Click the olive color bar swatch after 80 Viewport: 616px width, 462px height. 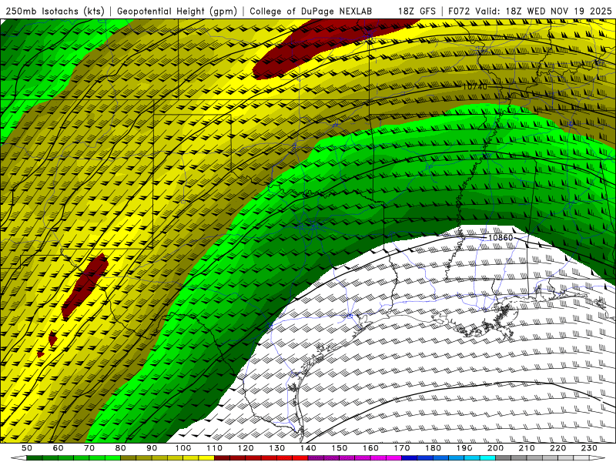pyautogui.click(x=128, y=458)
